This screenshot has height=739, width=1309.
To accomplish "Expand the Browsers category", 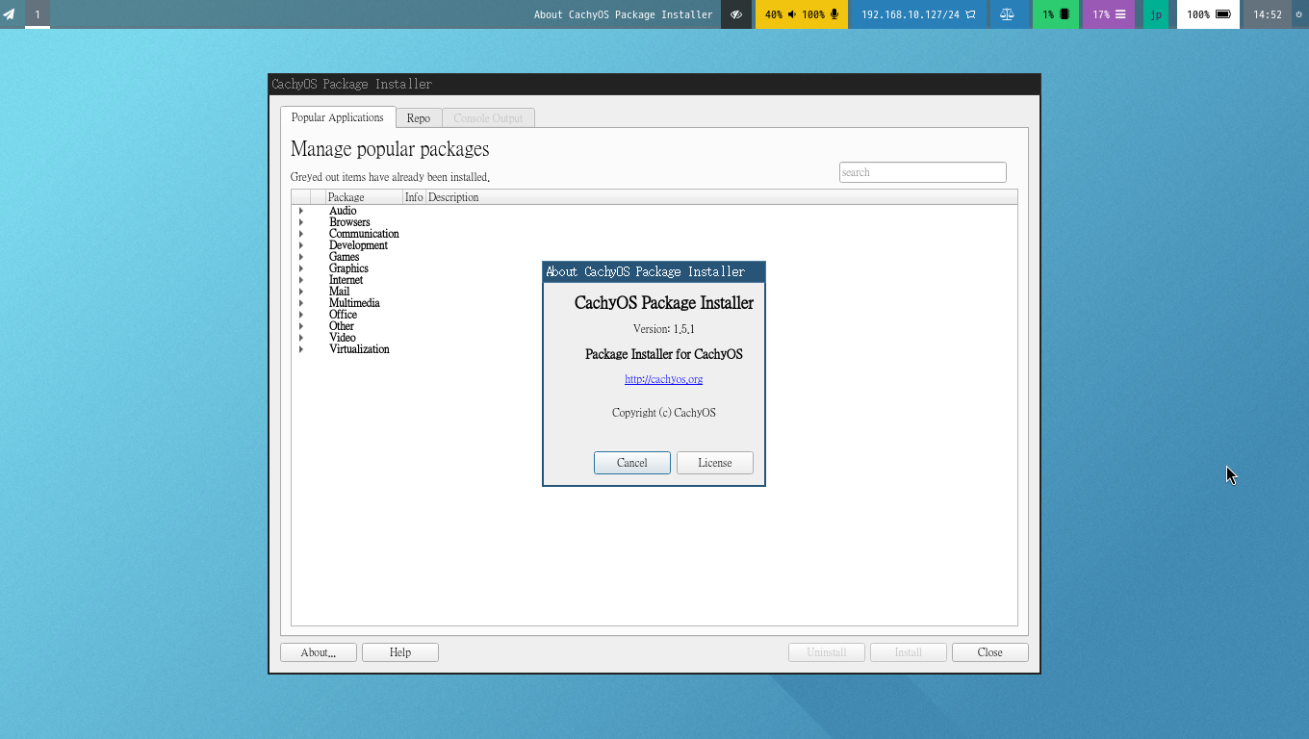I will pyautogui.click(x=301, y=222).
